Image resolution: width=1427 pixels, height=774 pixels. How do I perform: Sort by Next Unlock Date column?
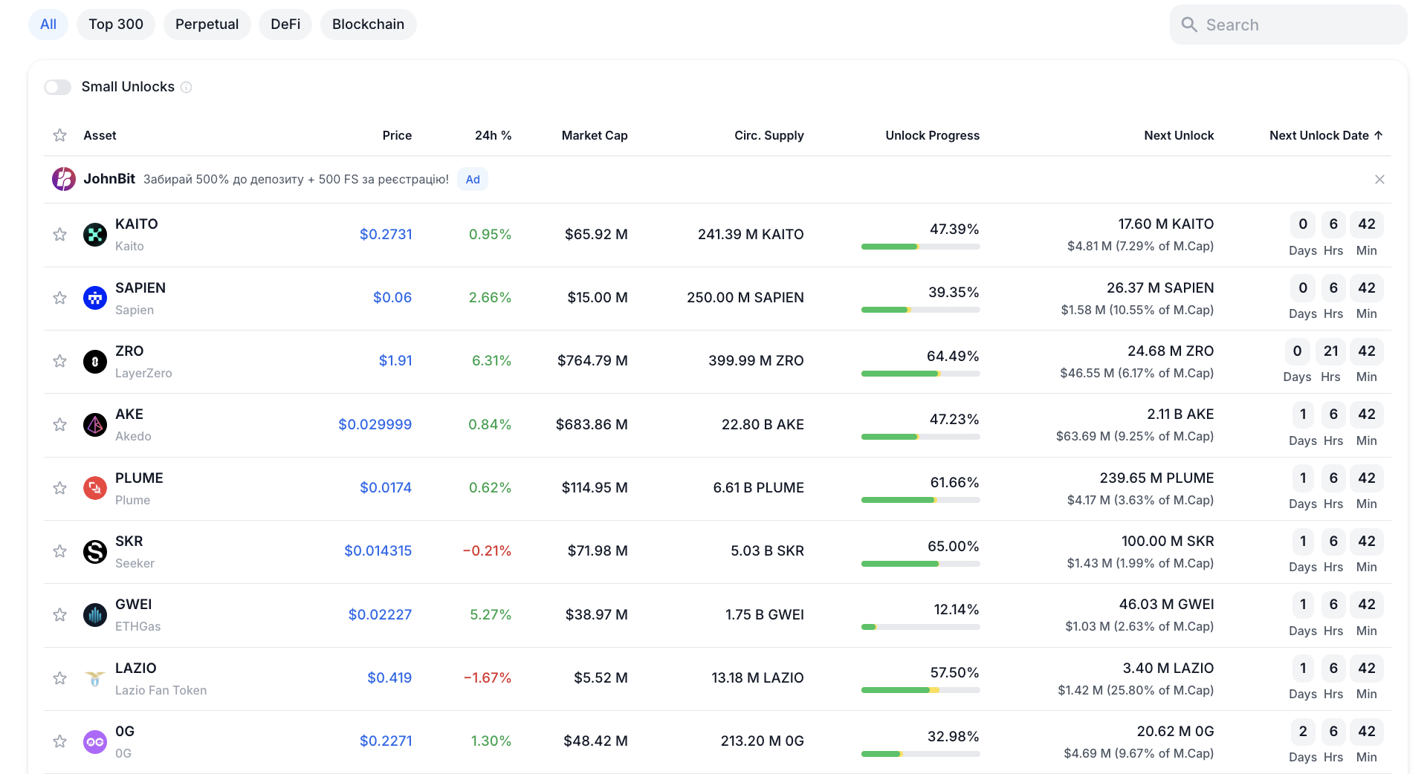[x=1326, y=135]
